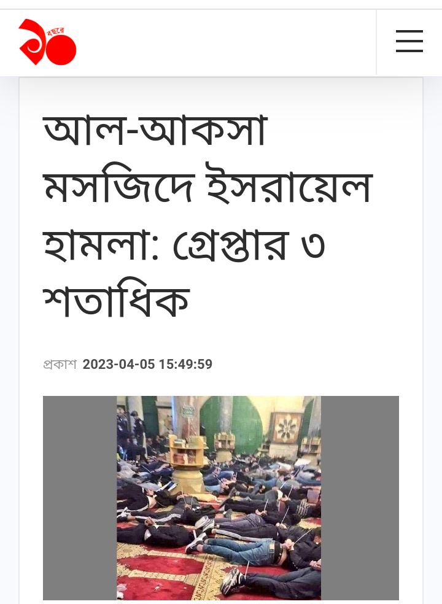Click the Bengali numeral '৩' in headline
This screenshot has height=604, width=442.
313,246
